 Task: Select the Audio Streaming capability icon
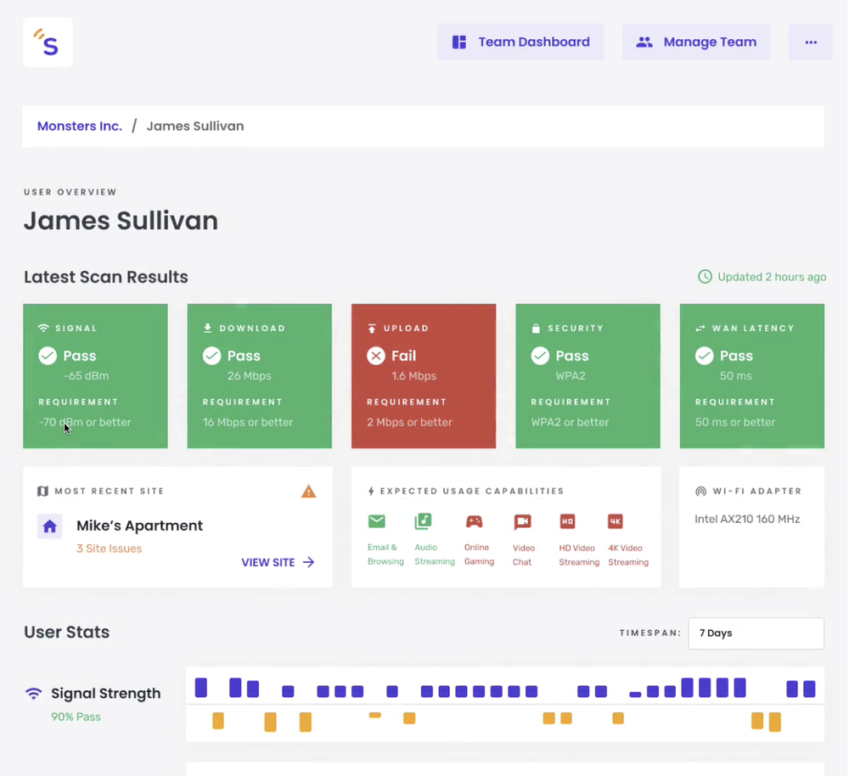424,521
